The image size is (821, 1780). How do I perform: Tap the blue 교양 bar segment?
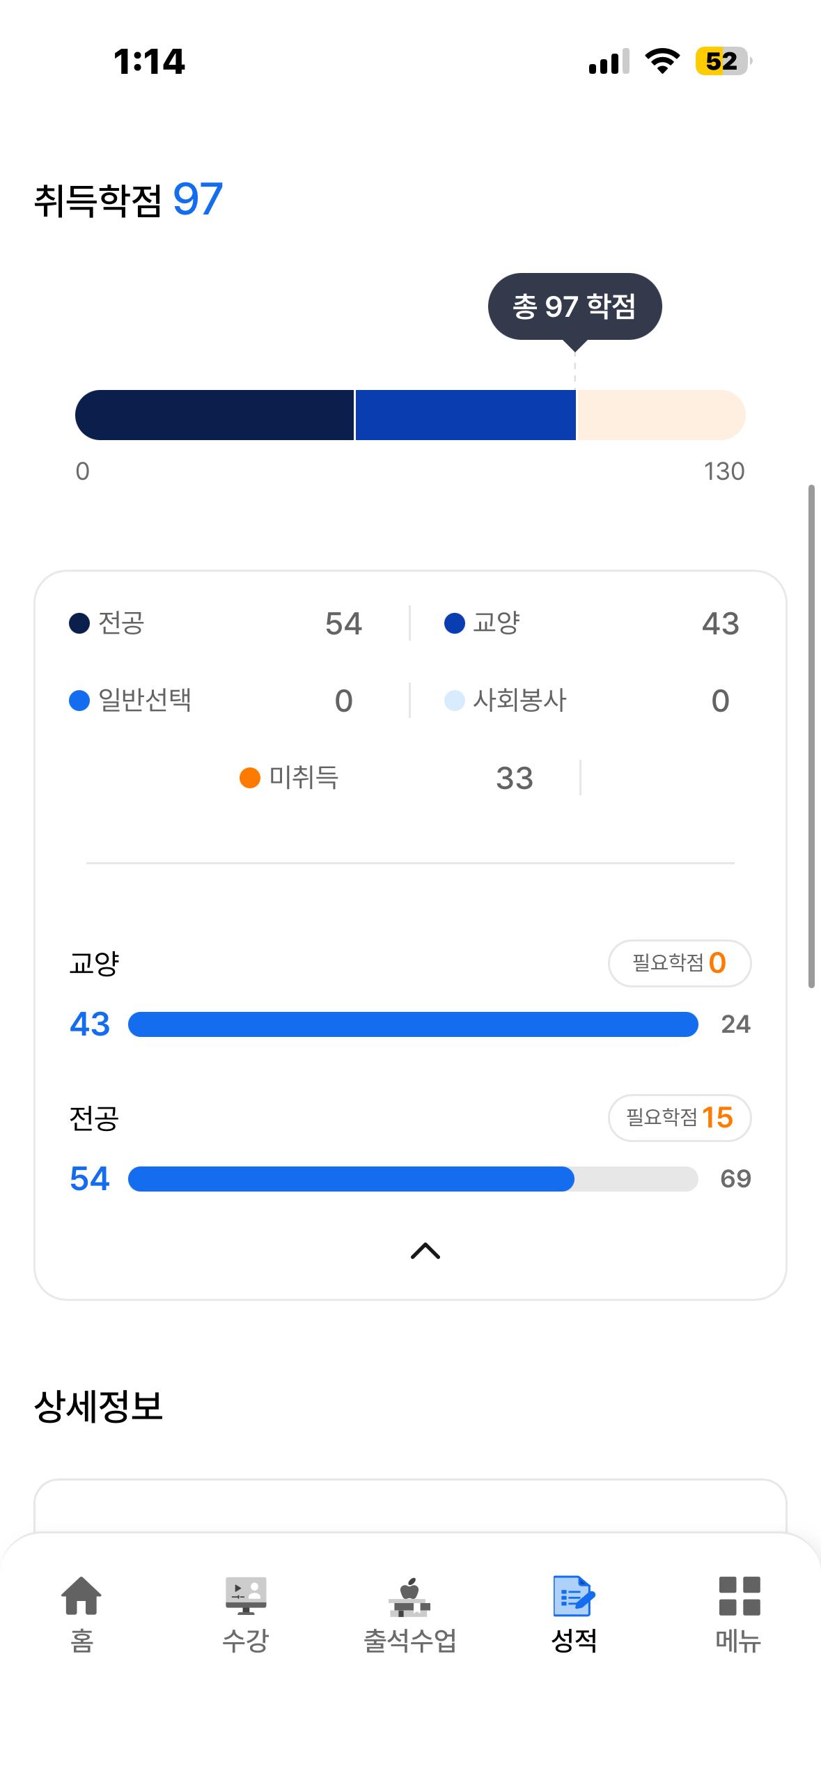(465, 415)
